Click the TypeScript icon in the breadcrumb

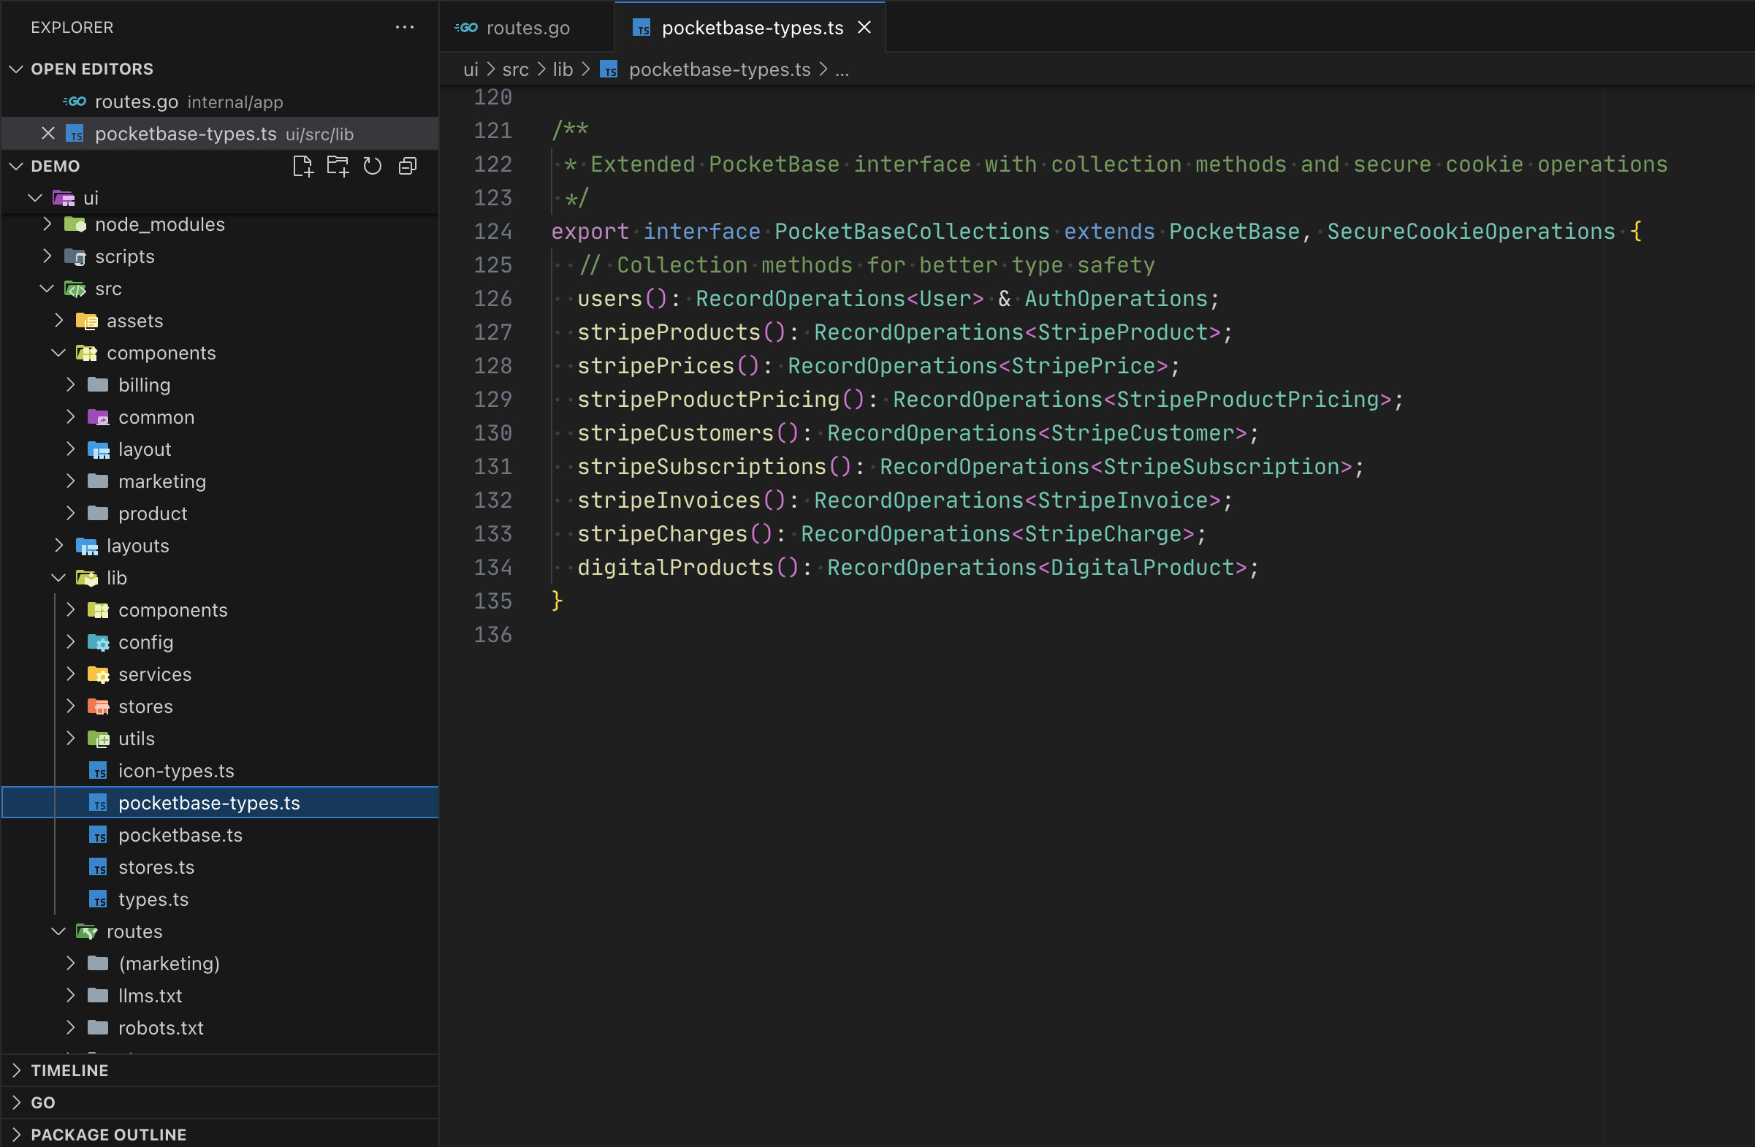(609, 69)
